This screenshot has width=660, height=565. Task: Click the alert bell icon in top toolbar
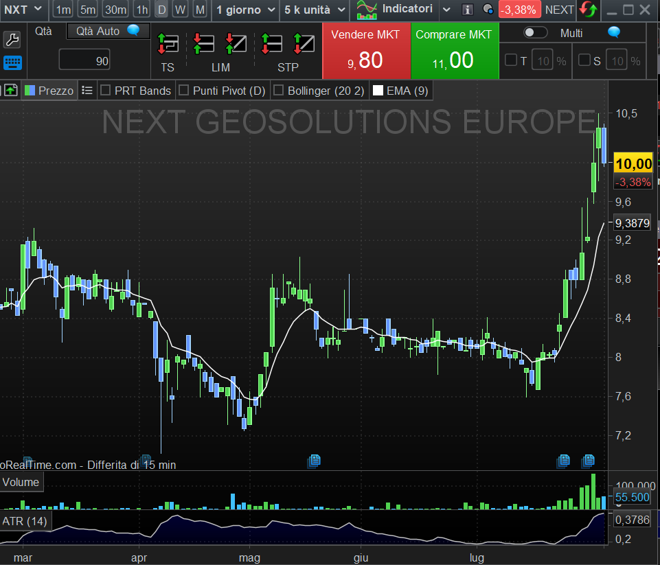click(488, 9)
